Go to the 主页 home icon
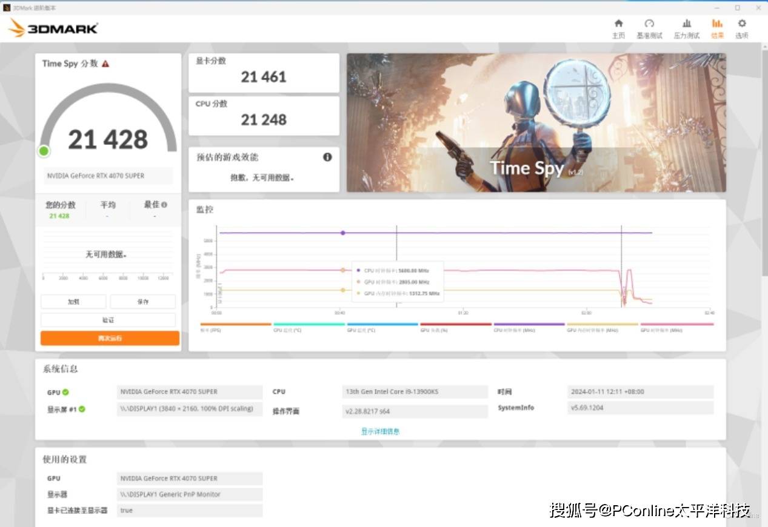 coord(618,28)
